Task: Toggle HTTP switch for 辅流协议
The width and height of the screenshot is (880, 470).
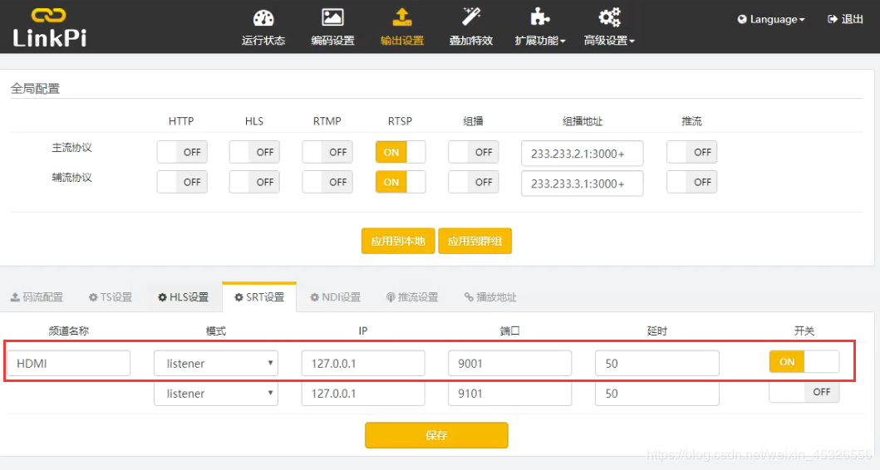Action: [182, 182]
